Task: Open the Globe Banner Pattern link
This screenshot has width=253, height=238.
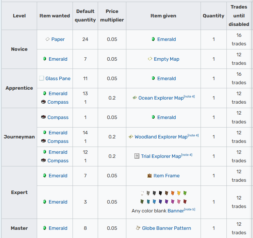Action: 167,228
